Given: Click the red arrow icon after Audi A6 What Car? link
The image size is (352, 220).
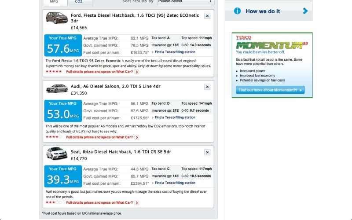Looking at the screenshot, I should pyautogui.click(x=137, y=137).
